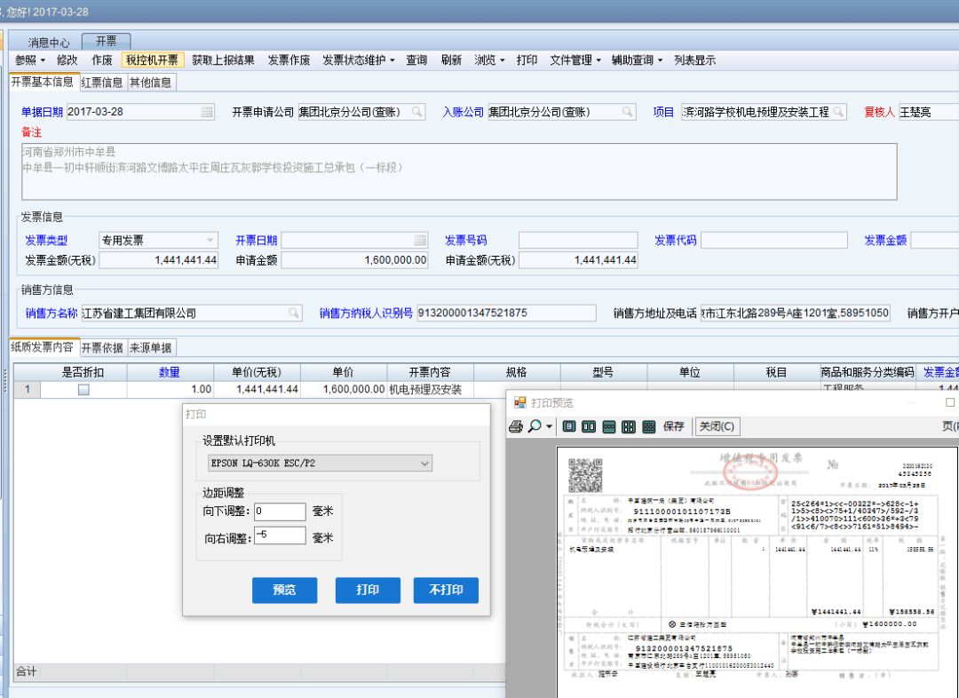This screenshot has height=698, width=959.
Task: Click the 销售方名称 lookup magnifier
Action: coord(294,313)
